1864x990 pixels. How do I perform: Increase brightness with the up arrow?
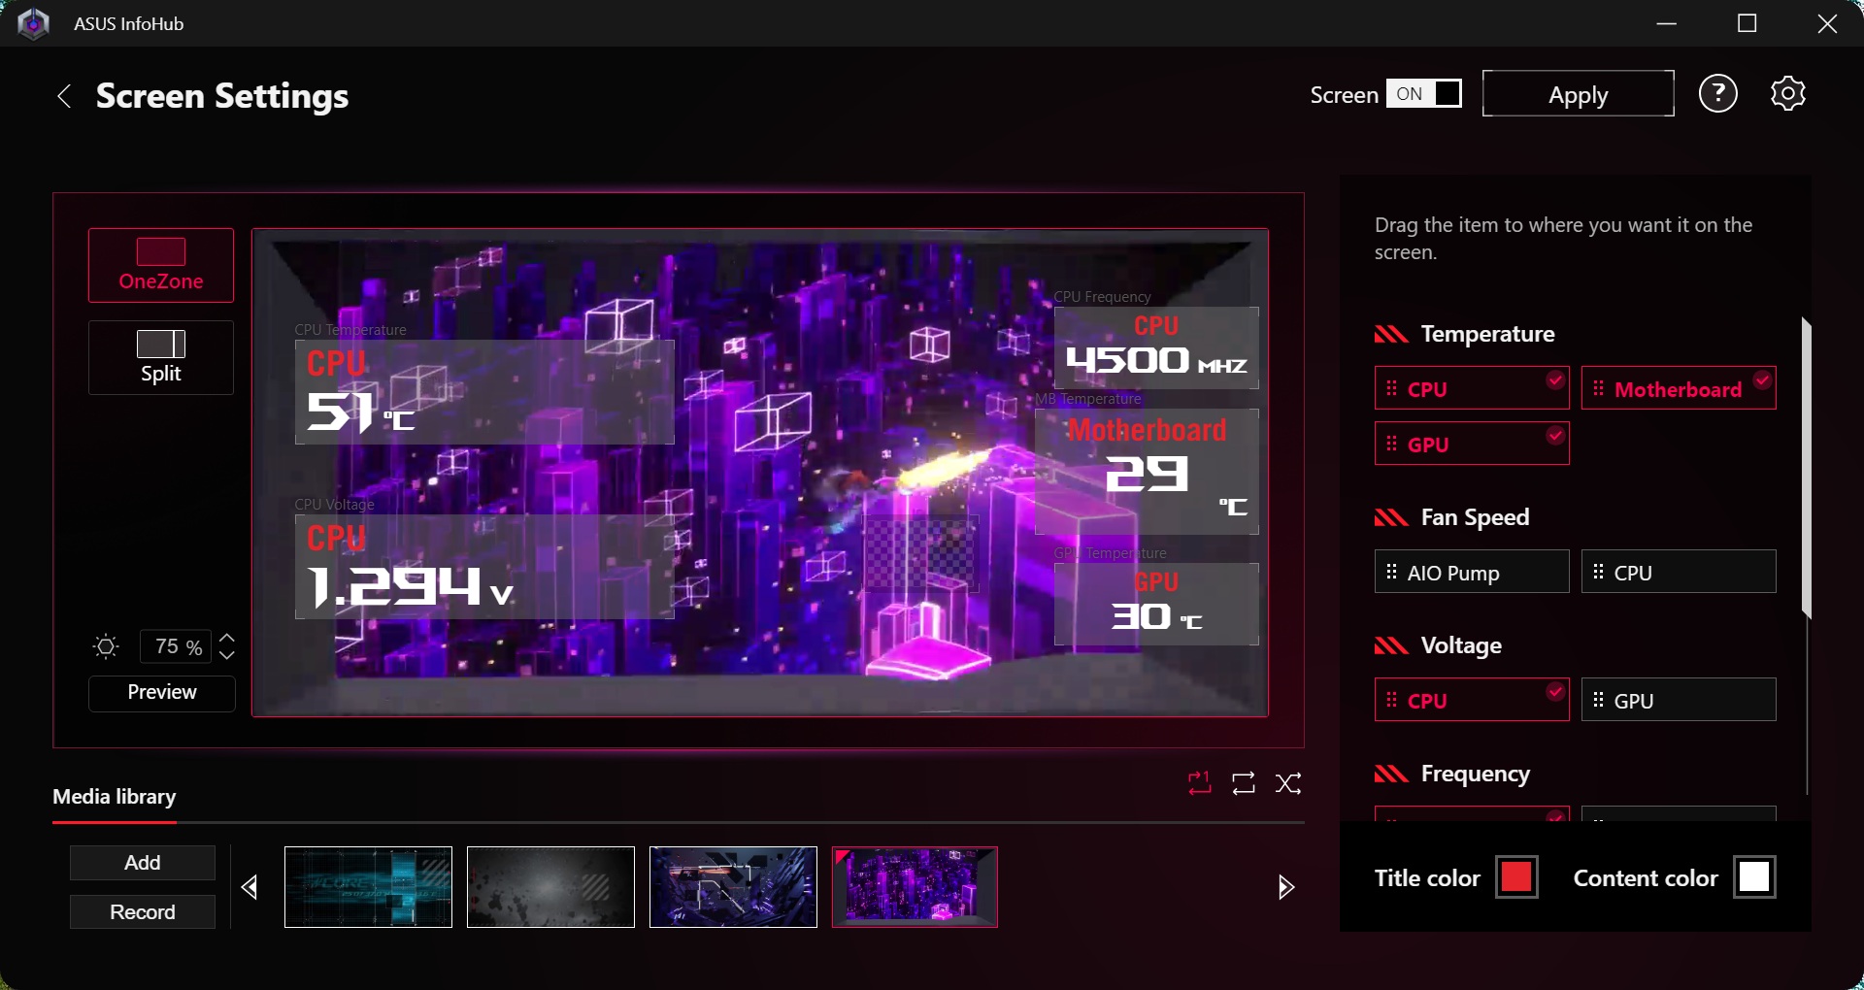pos(227,639)
